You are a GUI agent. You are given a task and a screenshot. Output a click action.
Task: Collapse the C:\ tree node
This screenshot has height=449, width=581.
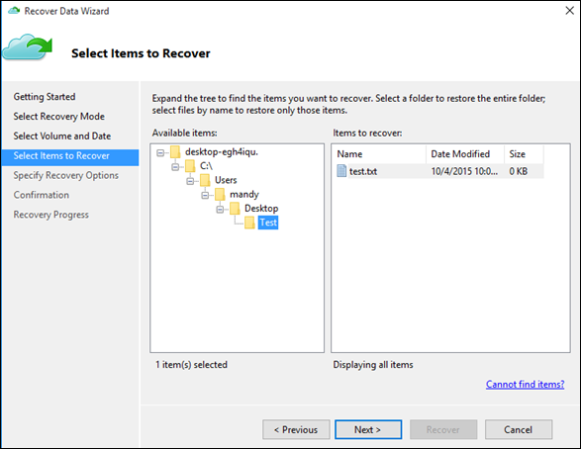[x=175, y=167]
